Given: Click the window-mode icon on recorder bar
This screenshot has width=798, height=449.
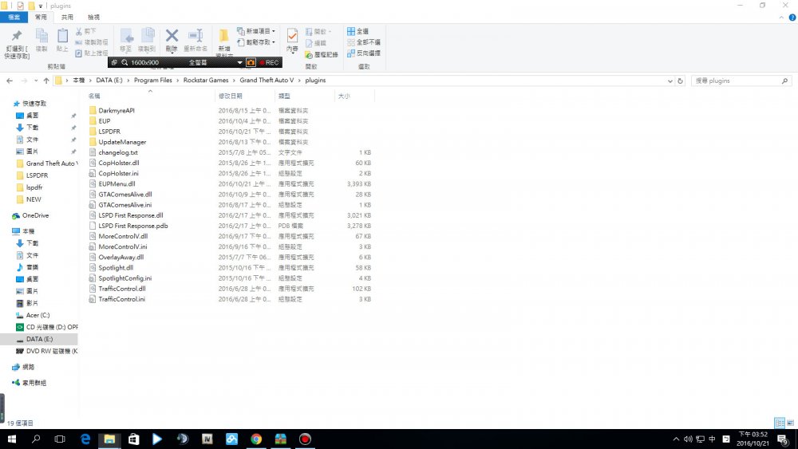Looking at the screenshot, I should (x=114, y=62).
